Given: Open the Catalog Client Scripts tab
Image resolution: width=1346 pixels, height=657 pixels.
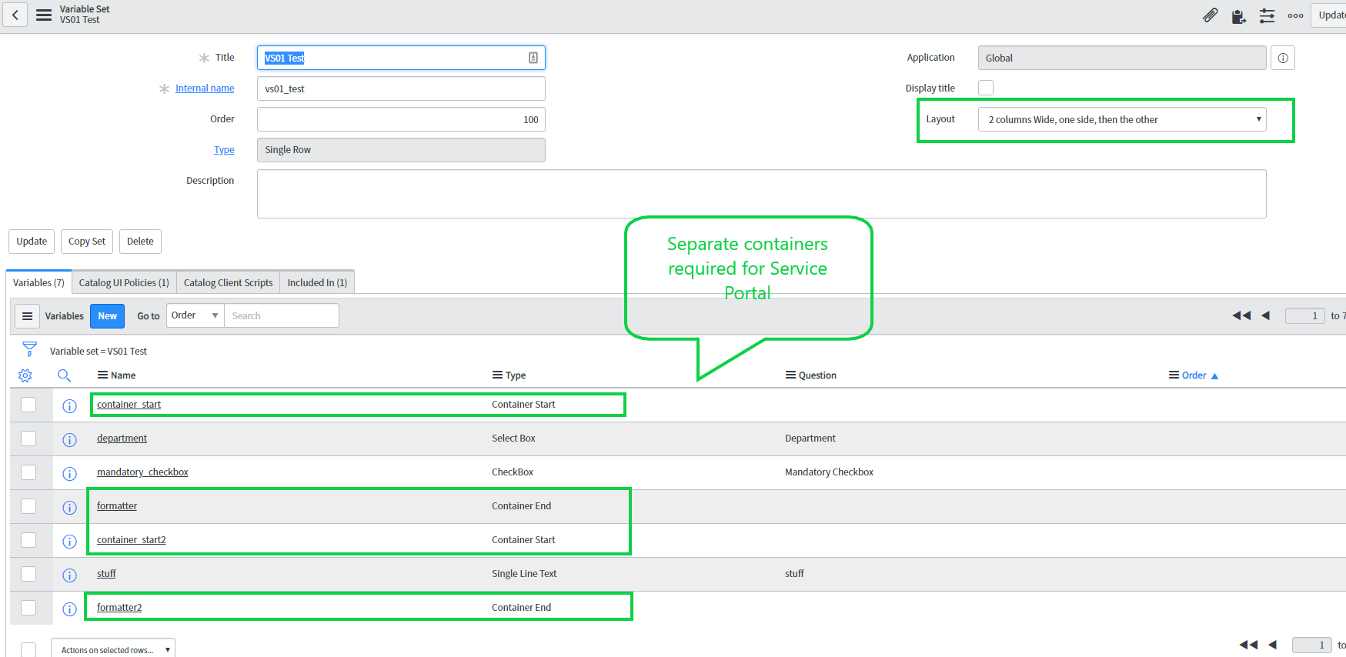Looking at the screenshot, I should click(x=228, y=282).
